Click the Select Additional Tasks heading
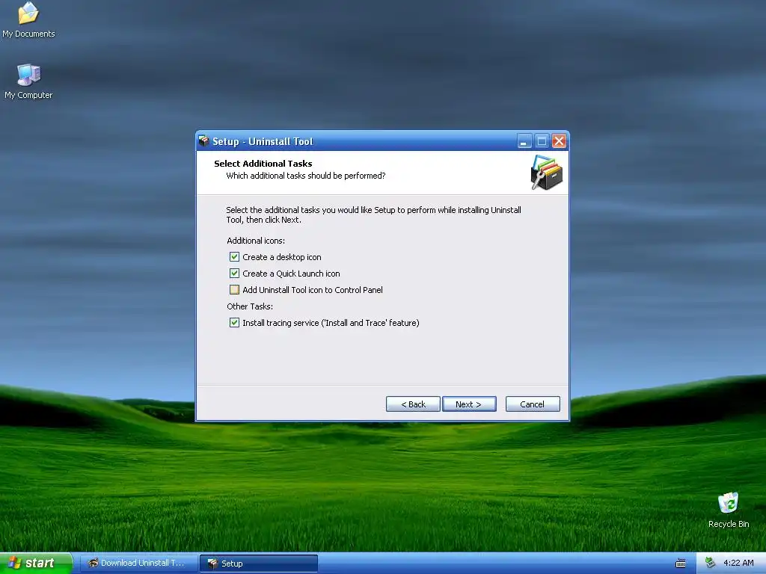The height and width of the screenshot is (574, 766). click(x=263, y=164)
